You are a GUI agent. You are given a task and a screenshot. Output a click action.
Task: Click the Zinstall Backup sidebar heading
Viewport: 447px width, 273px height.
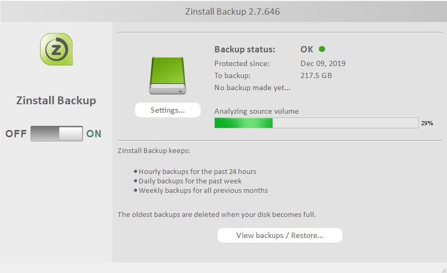(x=56, y=101)
